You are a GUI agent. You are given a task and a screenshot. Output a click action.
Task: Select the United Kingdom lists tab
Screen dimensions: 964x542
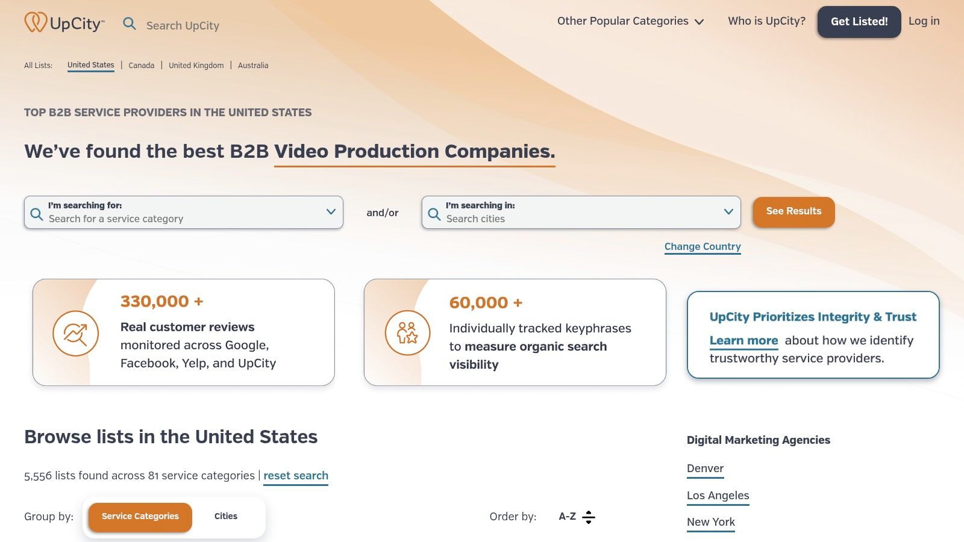pyautogui.click(x=196, y=66)
